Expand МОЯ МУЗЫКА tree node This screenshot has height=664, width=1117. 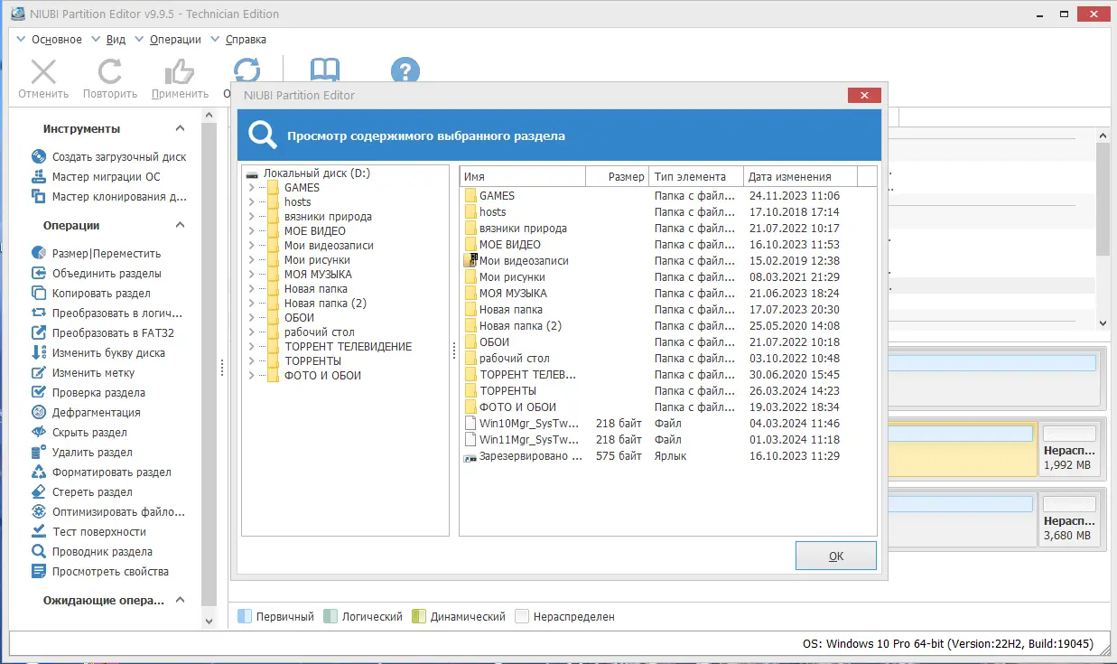point(251,275)
